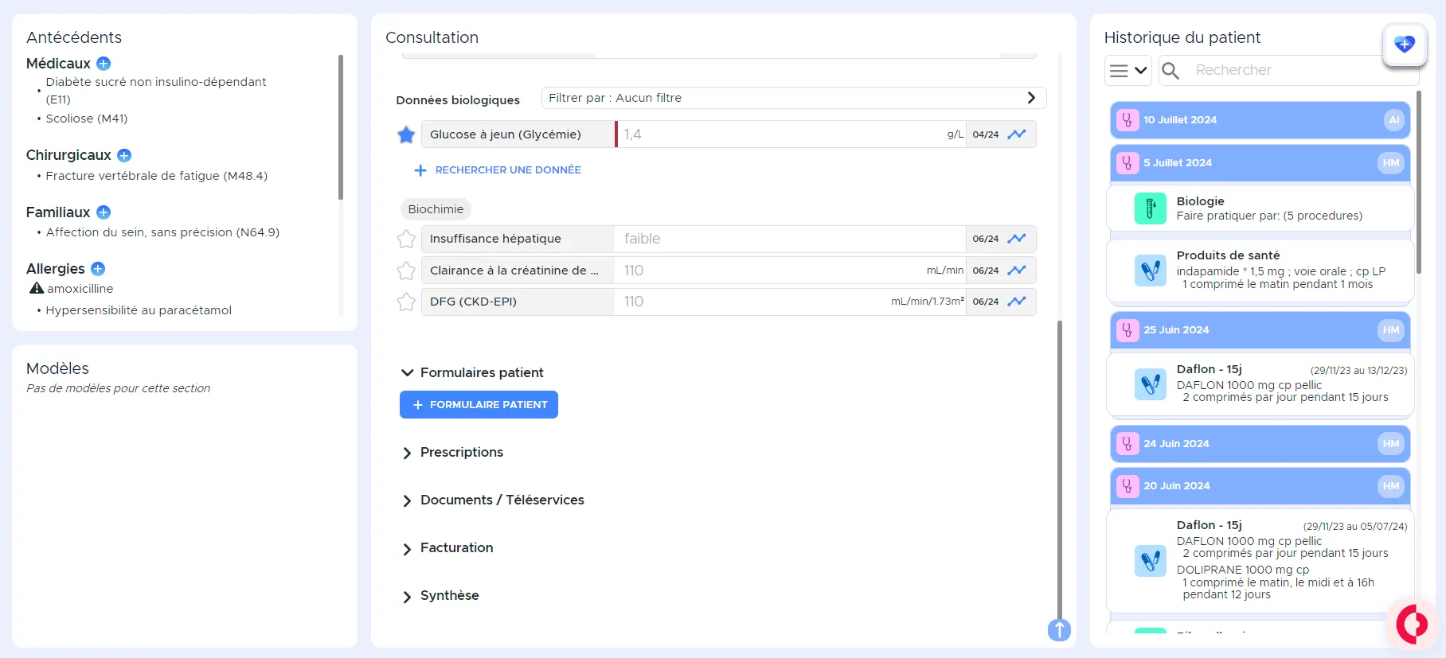Add a new allergy entry
Viewport: 1446px width, 658px height.
point(98,269)
